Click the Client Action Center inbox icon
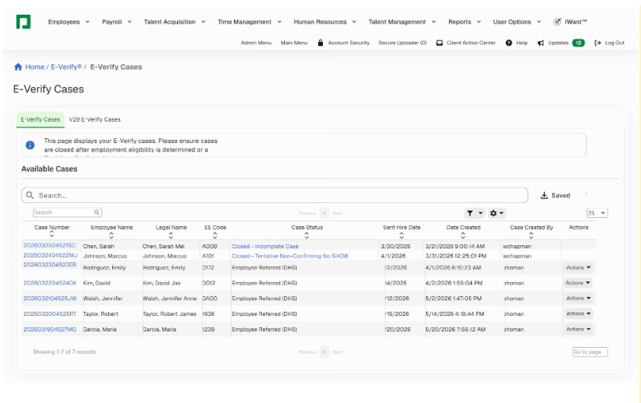The image size is (641, 403). point(439,43)
